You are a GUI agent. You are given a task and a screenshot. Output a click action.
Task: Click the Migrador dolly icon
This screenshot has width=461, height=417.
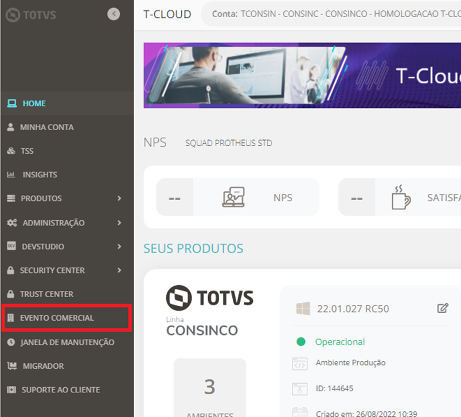click(12, 366)
